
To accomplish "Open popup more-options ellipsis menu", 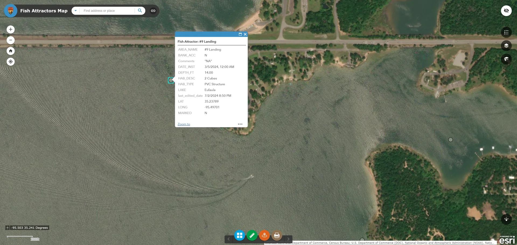I will pos(240,124).
